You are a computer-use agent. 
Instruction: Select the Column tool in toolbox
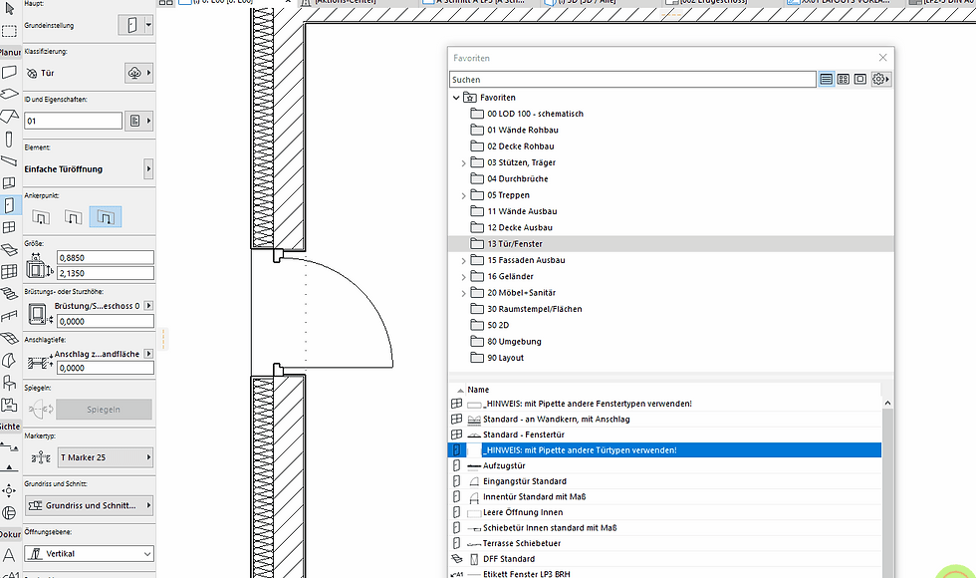point(9,140)
